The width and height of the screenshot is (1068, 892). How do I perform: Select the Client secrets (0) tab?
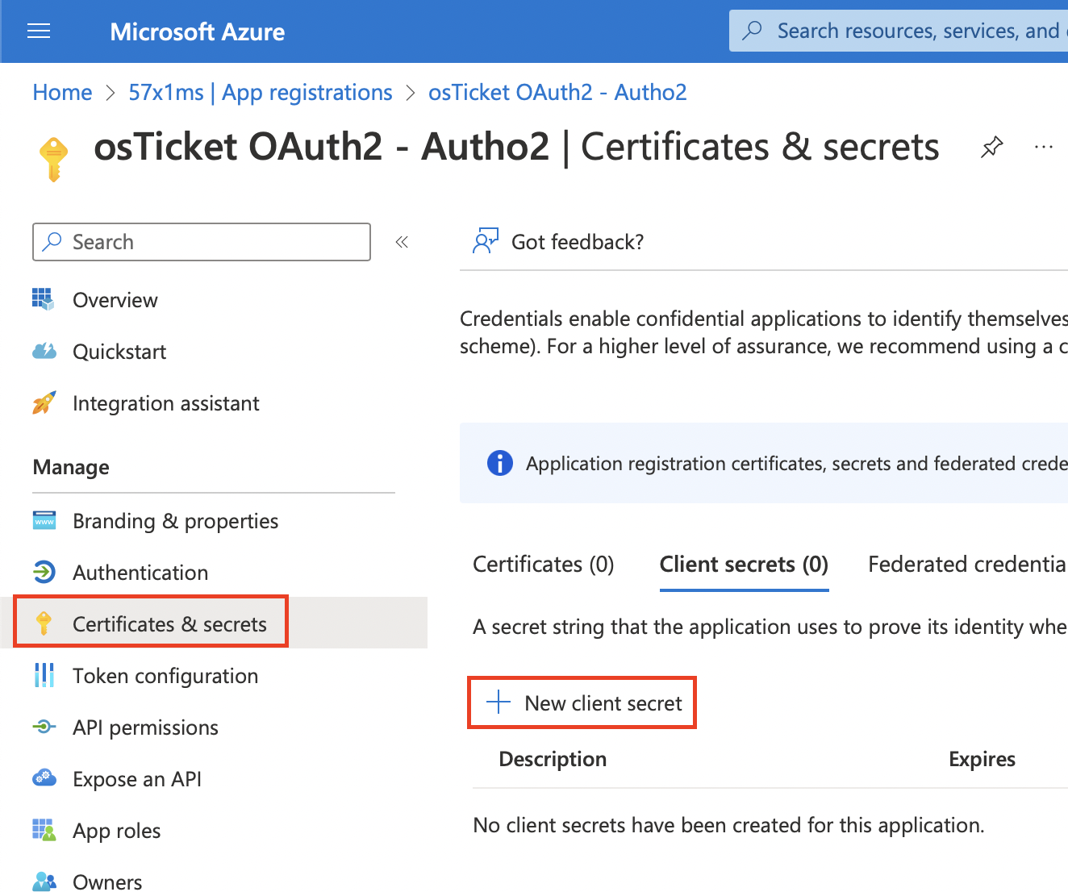pyautogui.click(x=744, y=564)
